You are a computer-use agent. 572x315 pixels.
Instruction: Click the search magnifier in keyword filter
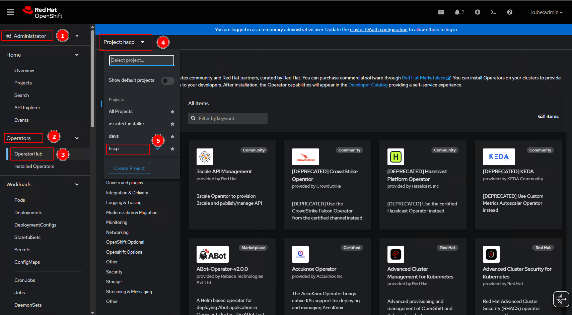coord(193,118)
